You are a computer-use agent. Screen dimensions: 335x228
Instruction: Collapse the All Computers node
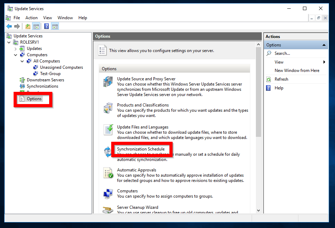(x=22, y=61)
